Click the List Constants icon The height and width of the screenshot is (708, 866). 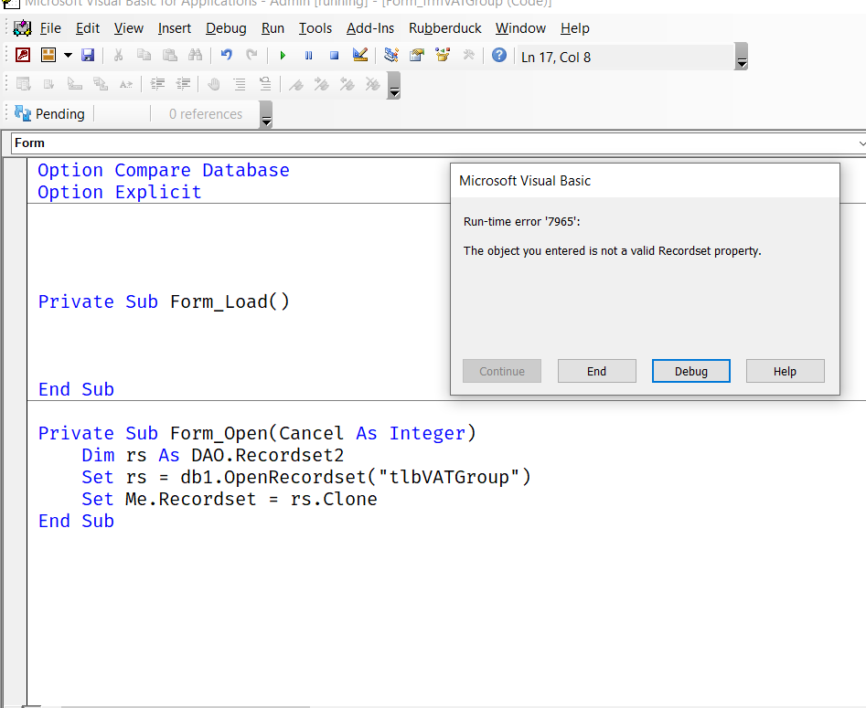(x=48, y=84)
